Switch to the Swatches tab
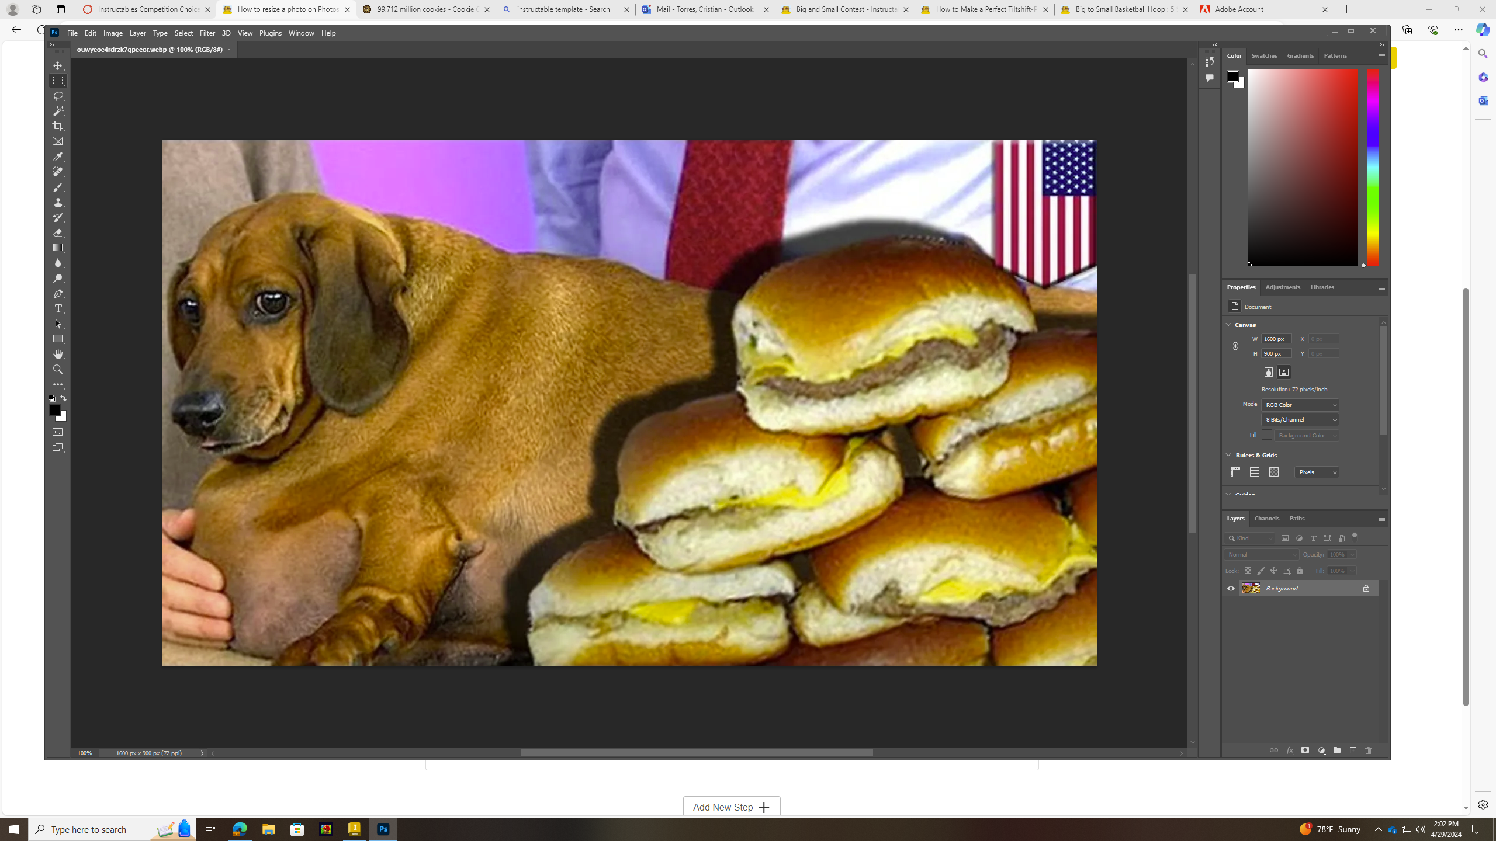This screenshot has height=841, width=1496. click(x=1264, y=55)
